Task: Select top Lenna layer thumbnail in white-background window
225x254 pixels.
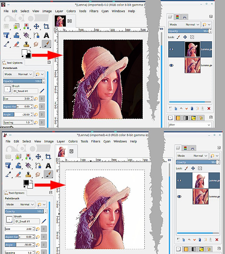Action: 200,180
